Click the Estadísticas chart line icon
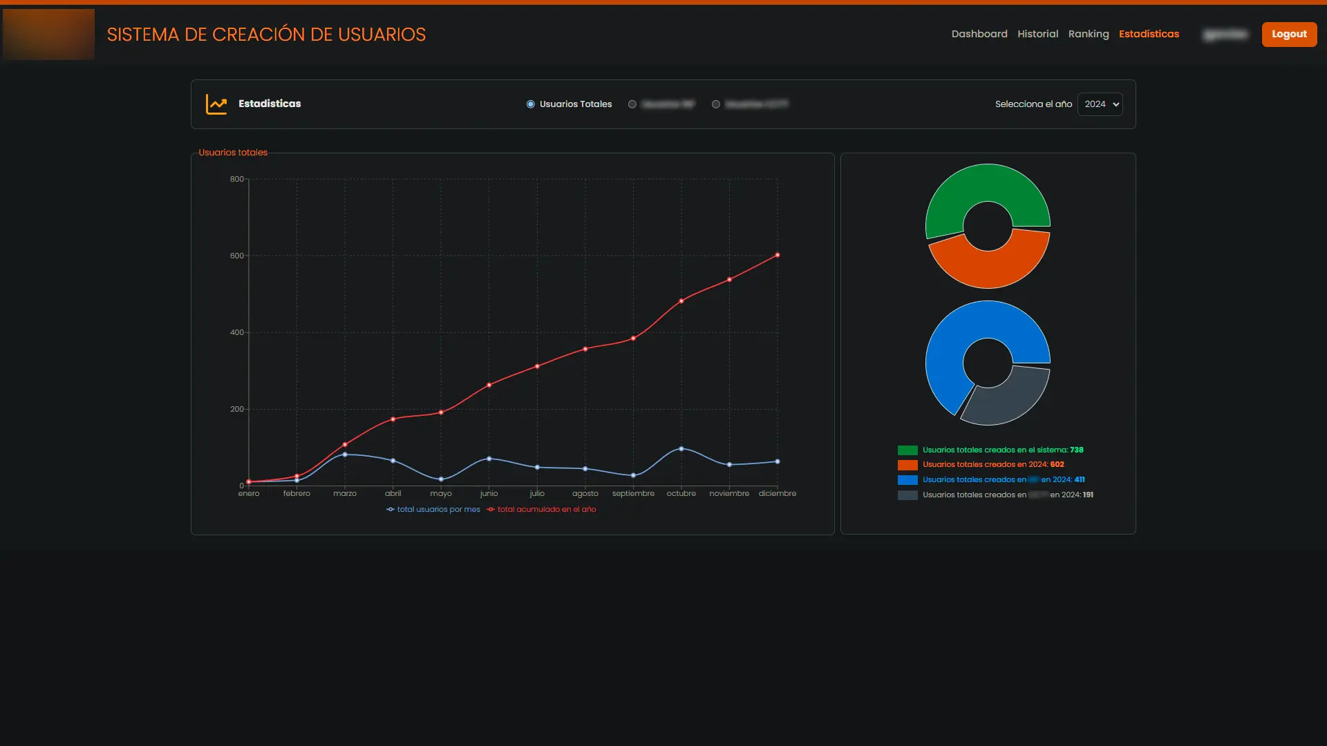1327x746 pixels. [216, 104]
